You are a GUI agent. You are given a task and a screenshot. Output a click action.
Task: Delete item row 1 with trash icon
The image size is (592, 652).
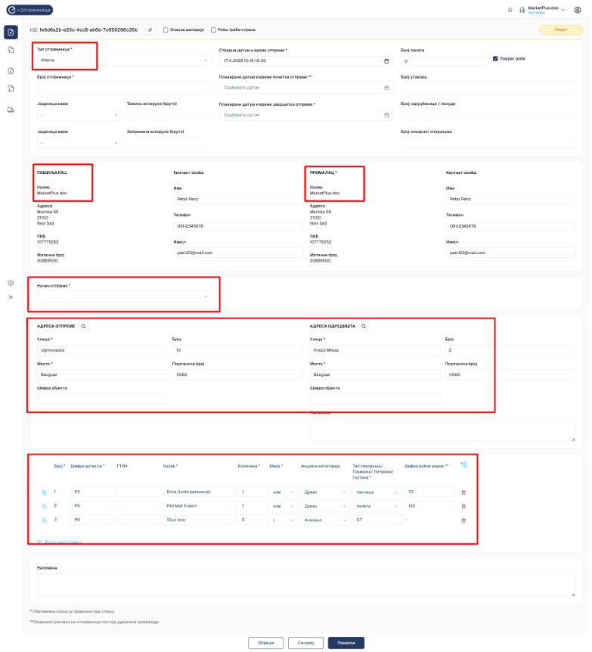(463, 492)
